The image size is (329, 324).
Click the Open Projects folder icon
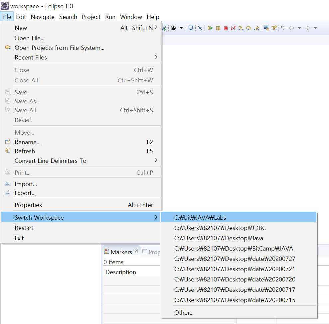[8, 47]
